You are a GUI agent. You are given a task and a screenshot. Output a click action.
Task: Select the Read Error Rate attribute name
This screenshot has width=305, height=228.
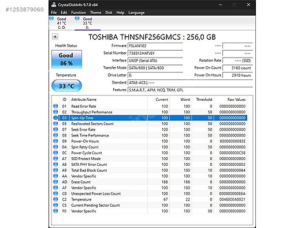click(83, 107)
